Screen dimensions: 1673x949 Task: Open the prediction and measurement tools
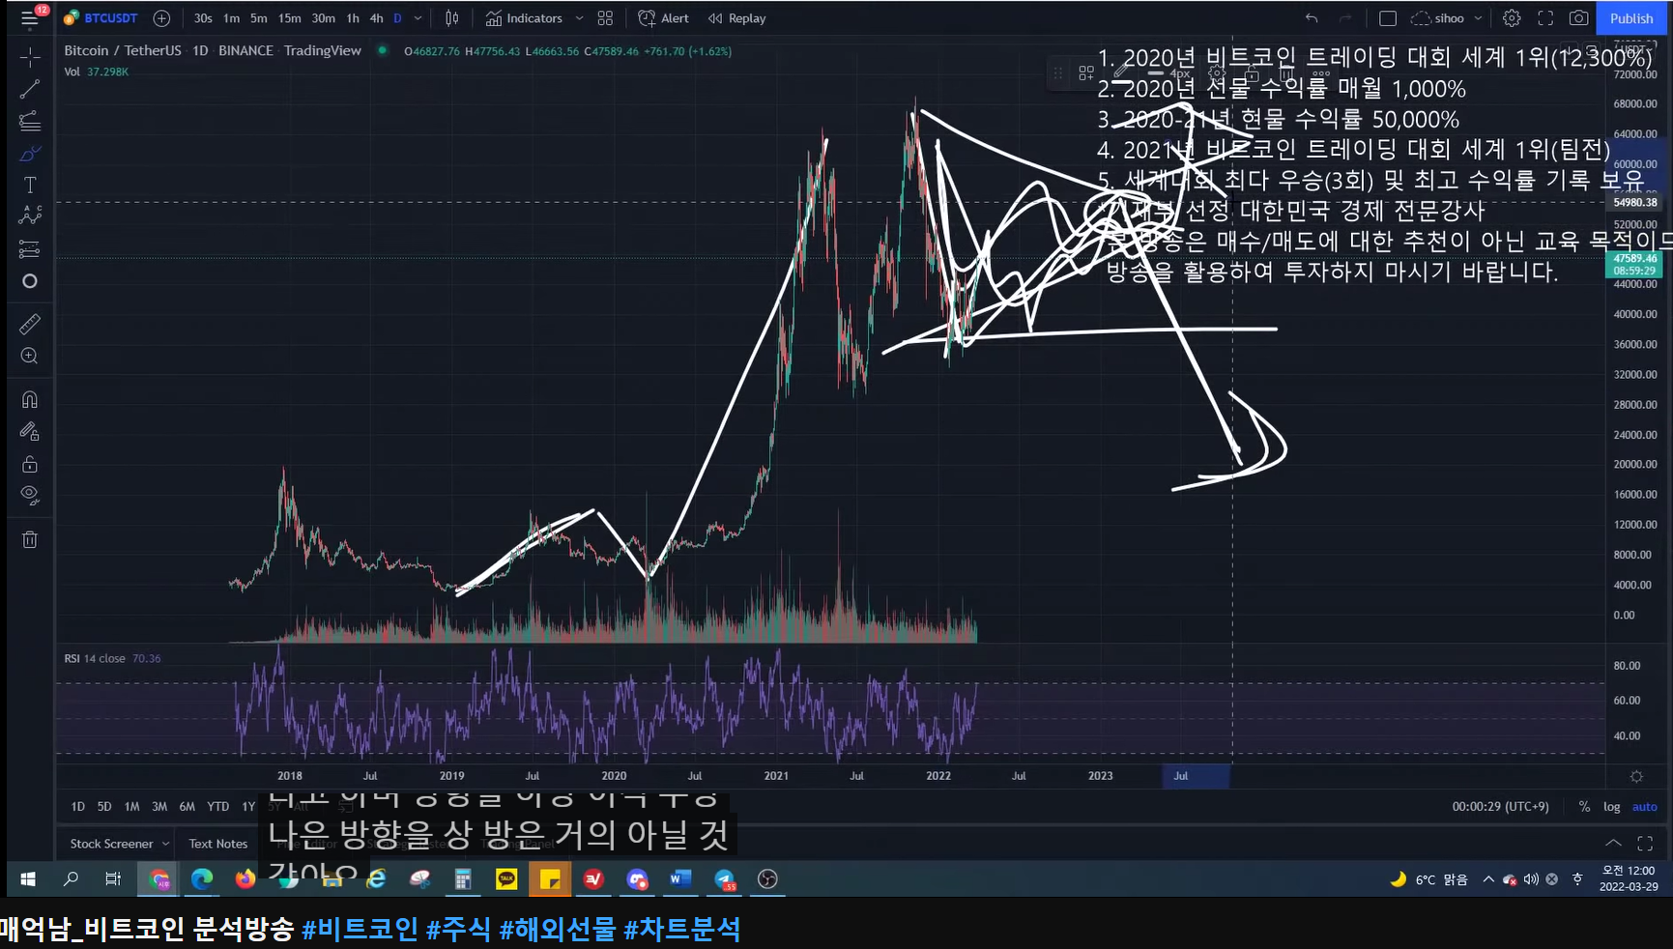click(x=30, y=249)
